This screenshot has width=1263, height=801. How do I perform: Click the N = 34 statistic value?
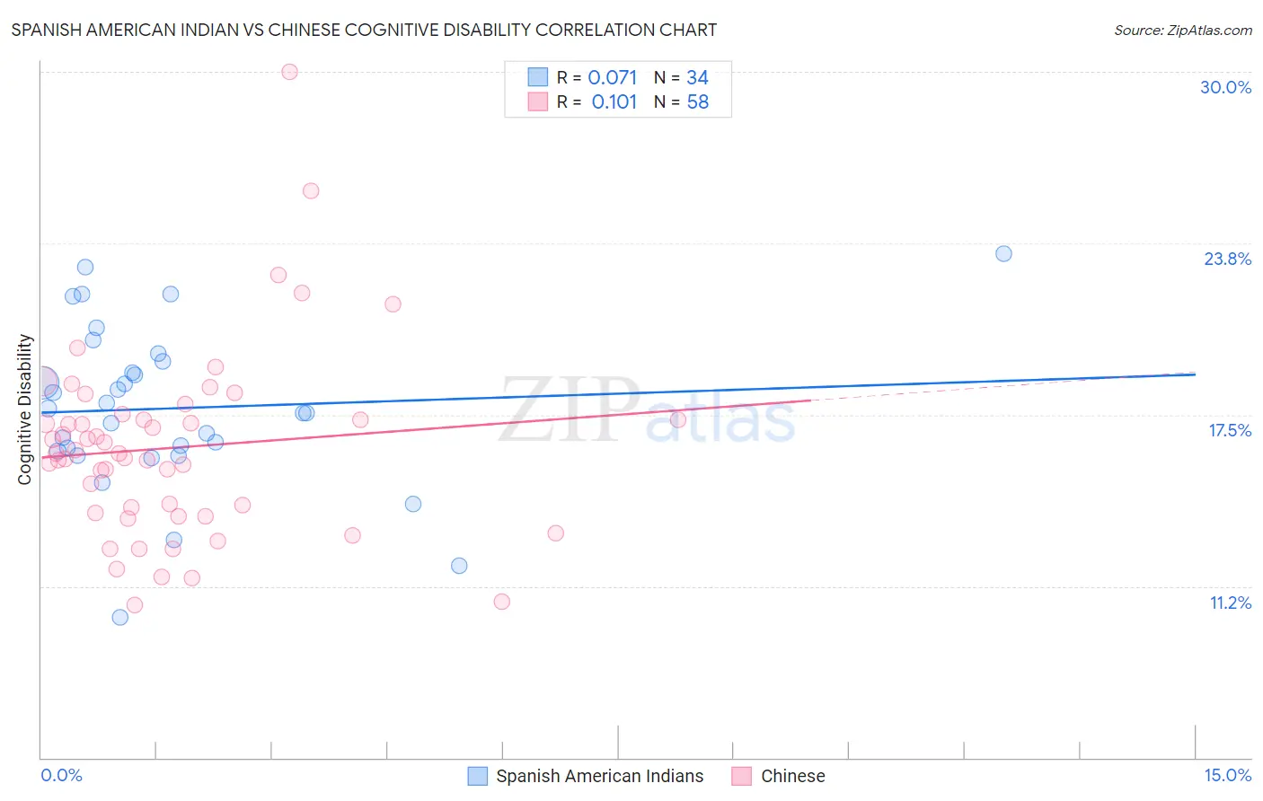pos(681,77)
